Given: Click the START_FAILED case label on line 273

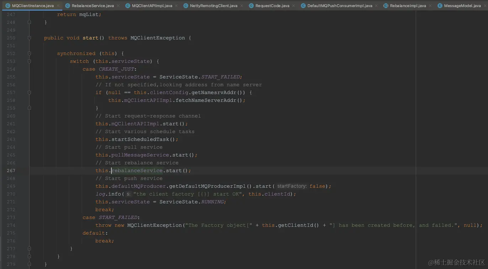Looking at the screenshot, I should coord(117,218).
